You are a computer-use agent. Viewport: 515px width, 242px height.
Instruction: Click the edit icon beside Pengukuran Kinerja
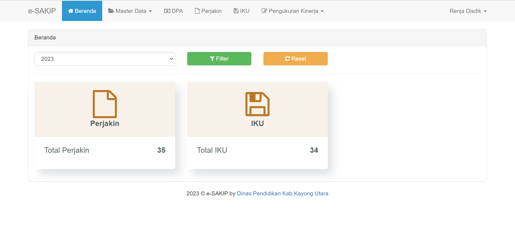[264, 11]
